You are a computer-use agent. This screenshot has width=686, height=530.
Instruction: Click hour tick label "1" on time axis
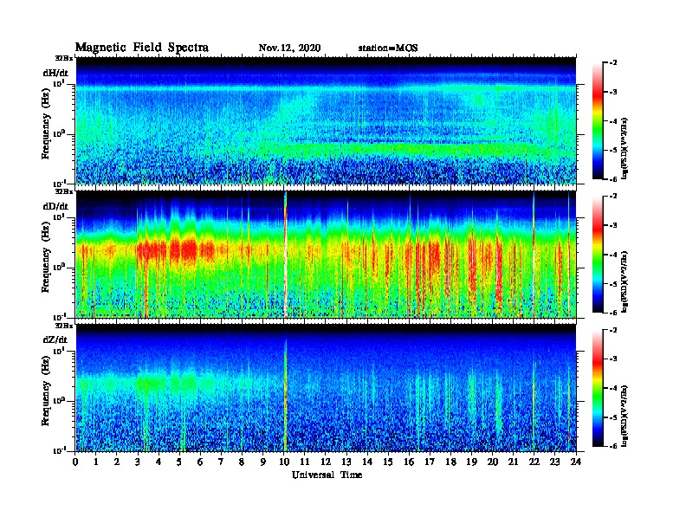[96, 462]
